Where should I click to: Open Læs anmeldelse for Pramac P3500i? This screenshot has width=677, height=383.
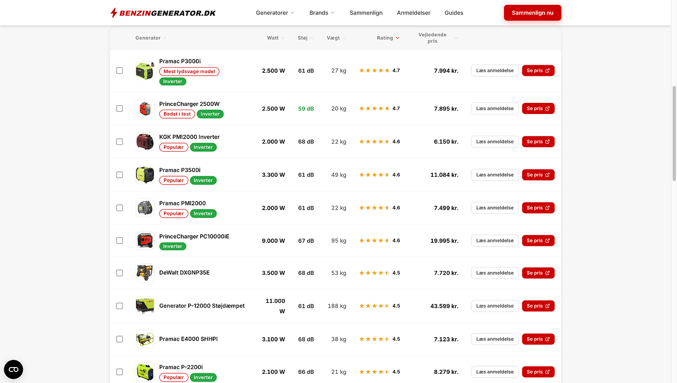495,175
